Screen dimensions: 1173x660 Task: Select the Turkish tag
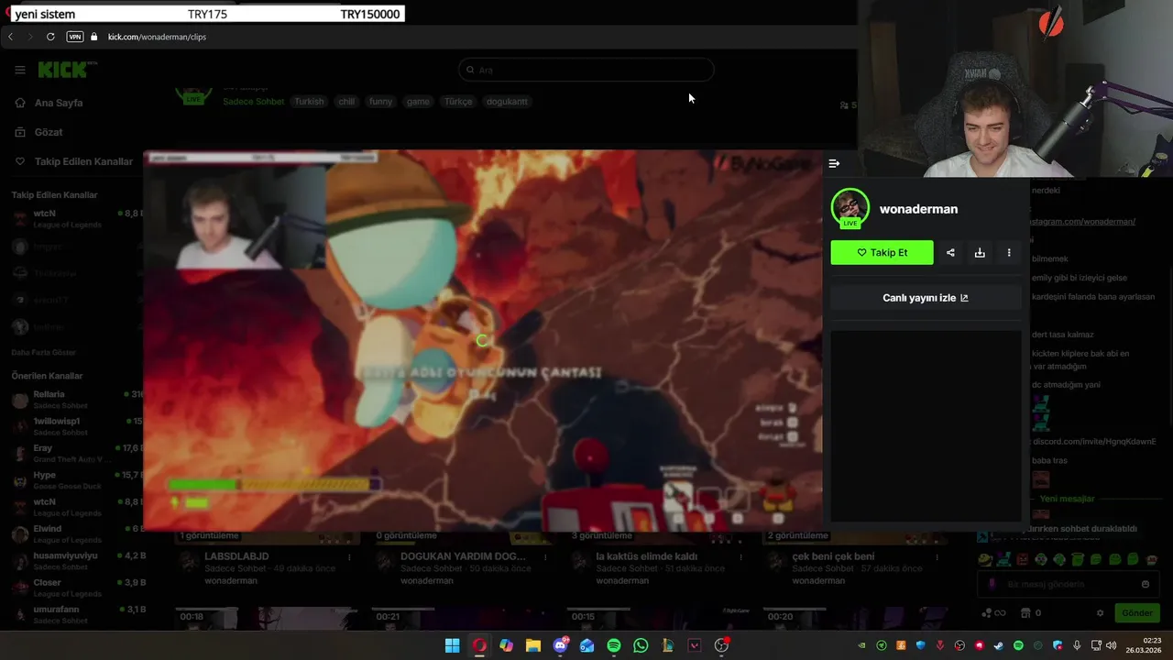pos(309,102)
